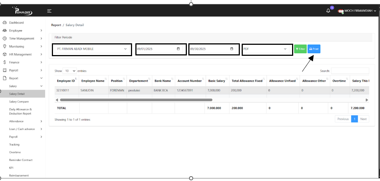
Task: Open Salary Compare in the sidebar
Action: tap(19, 102)
